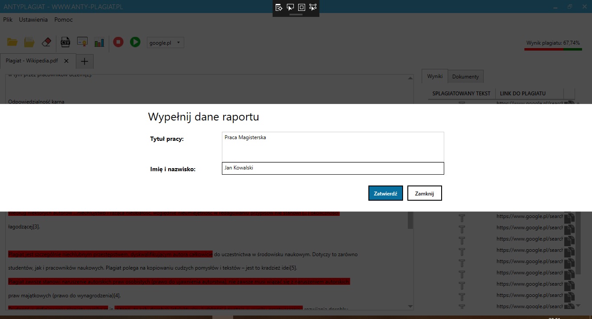Open the Pomoc menu
This screenshot has height=319, width=592.
[64, 20]
